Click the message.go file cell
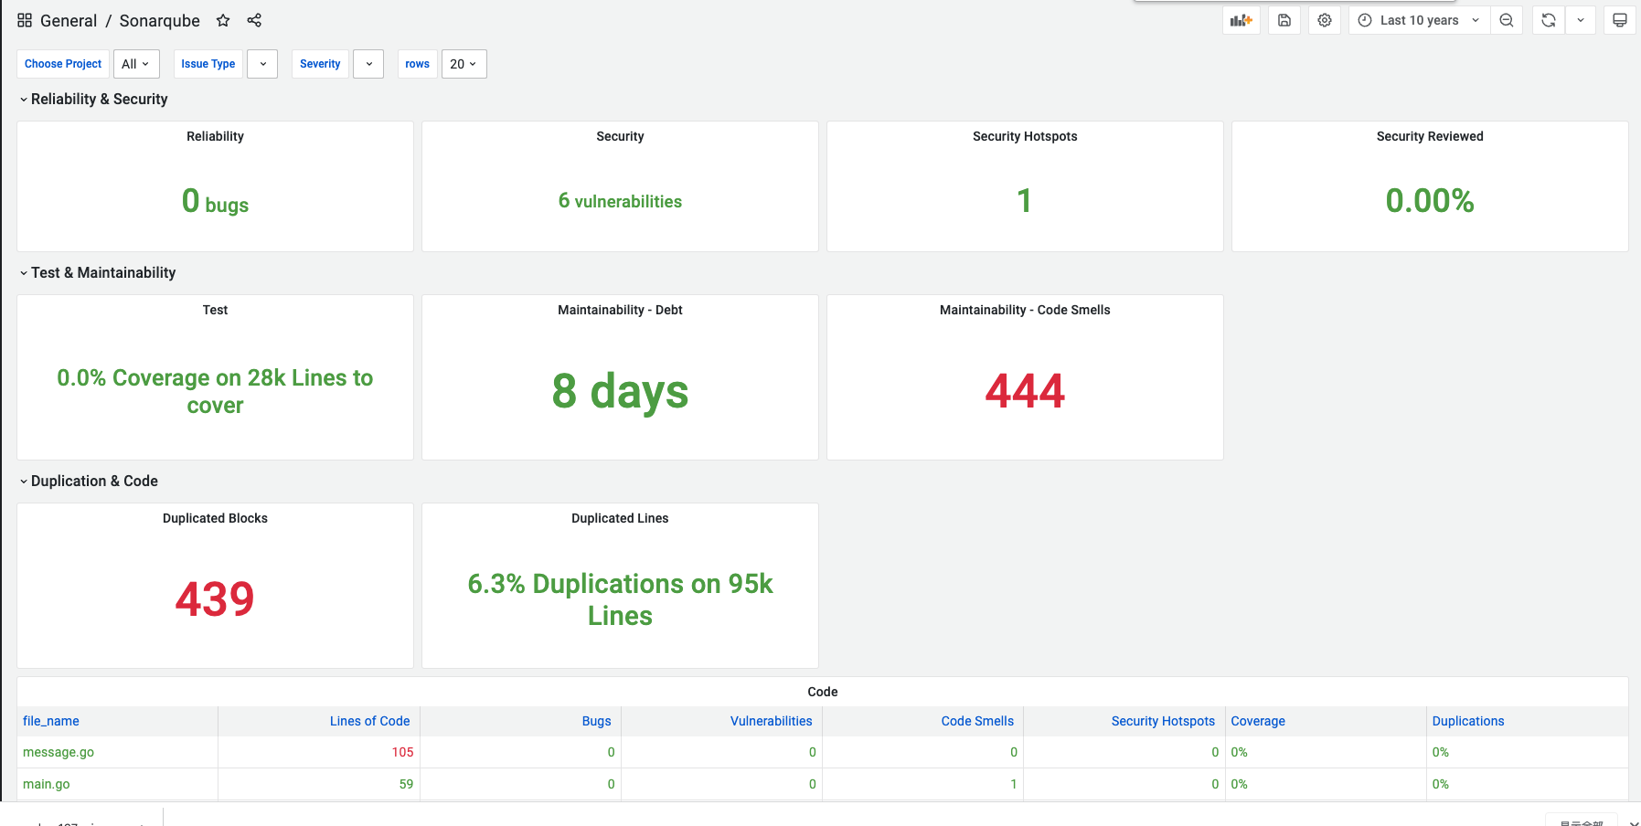Screen dimensions: 1641x826 coord(59,752)
